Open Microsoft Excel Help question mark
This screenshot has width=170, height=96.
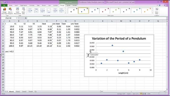coord(160,5)
